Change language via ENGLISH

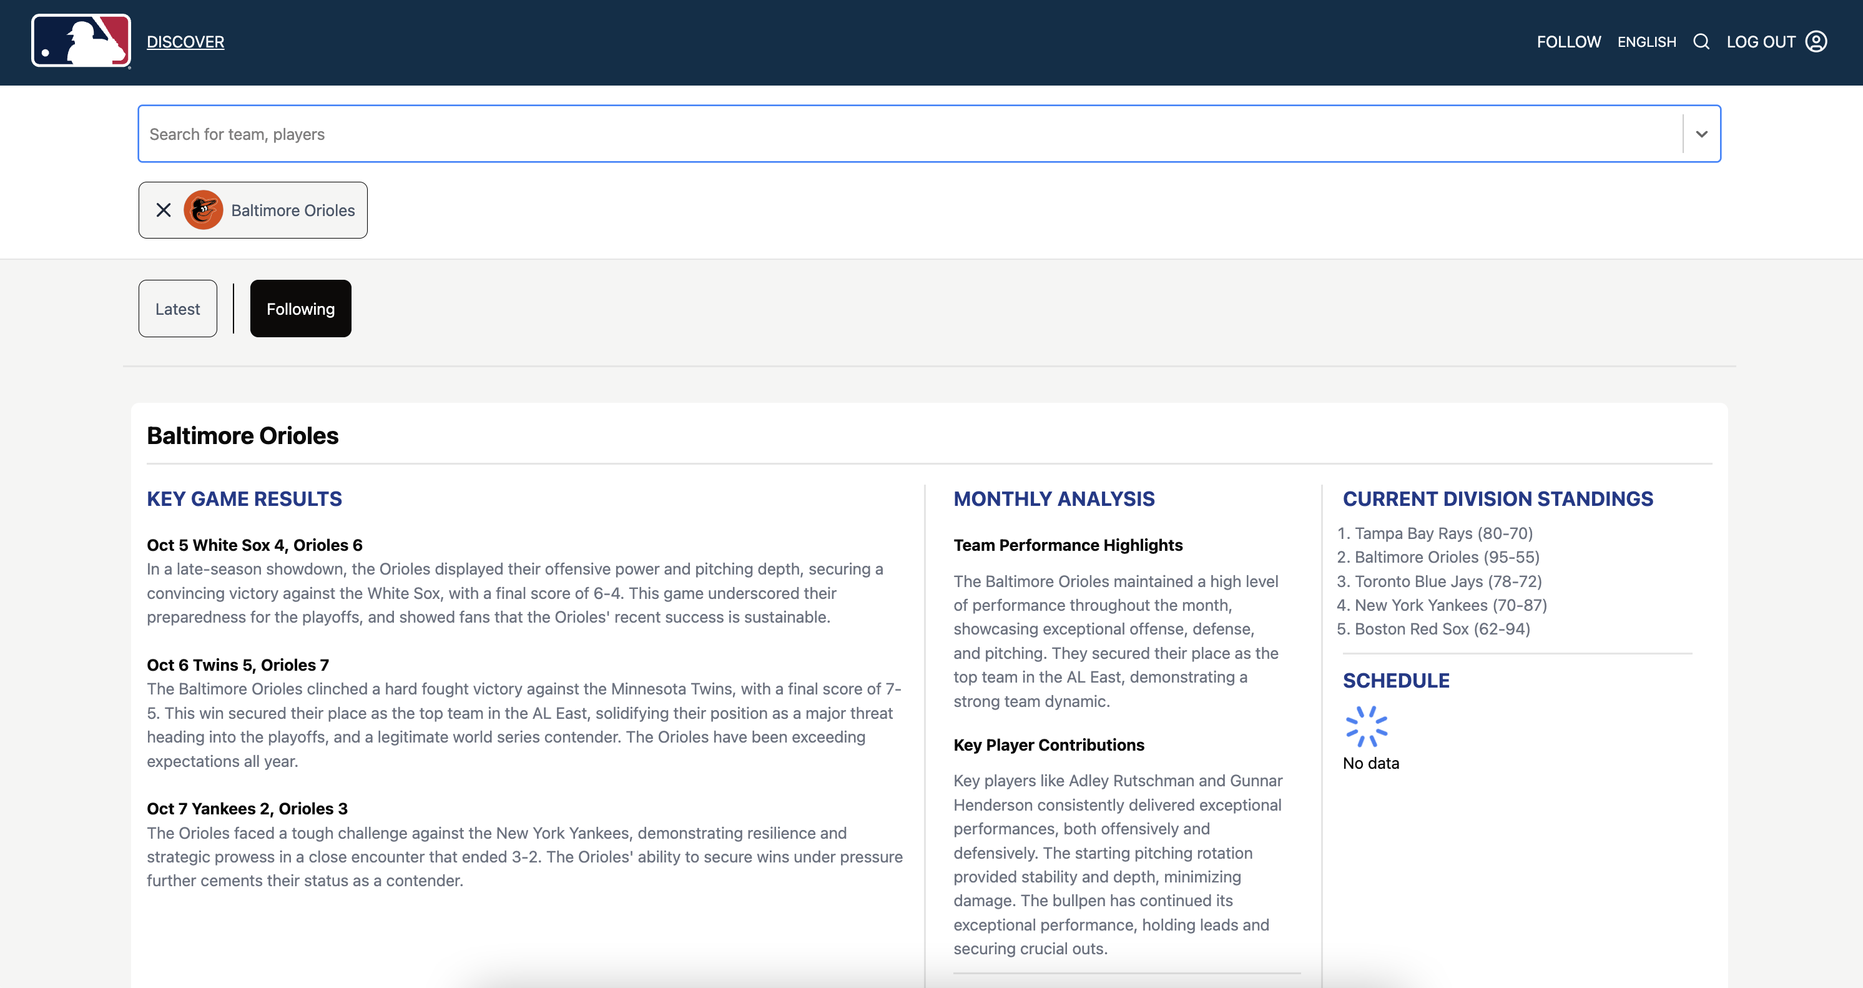1646,42
